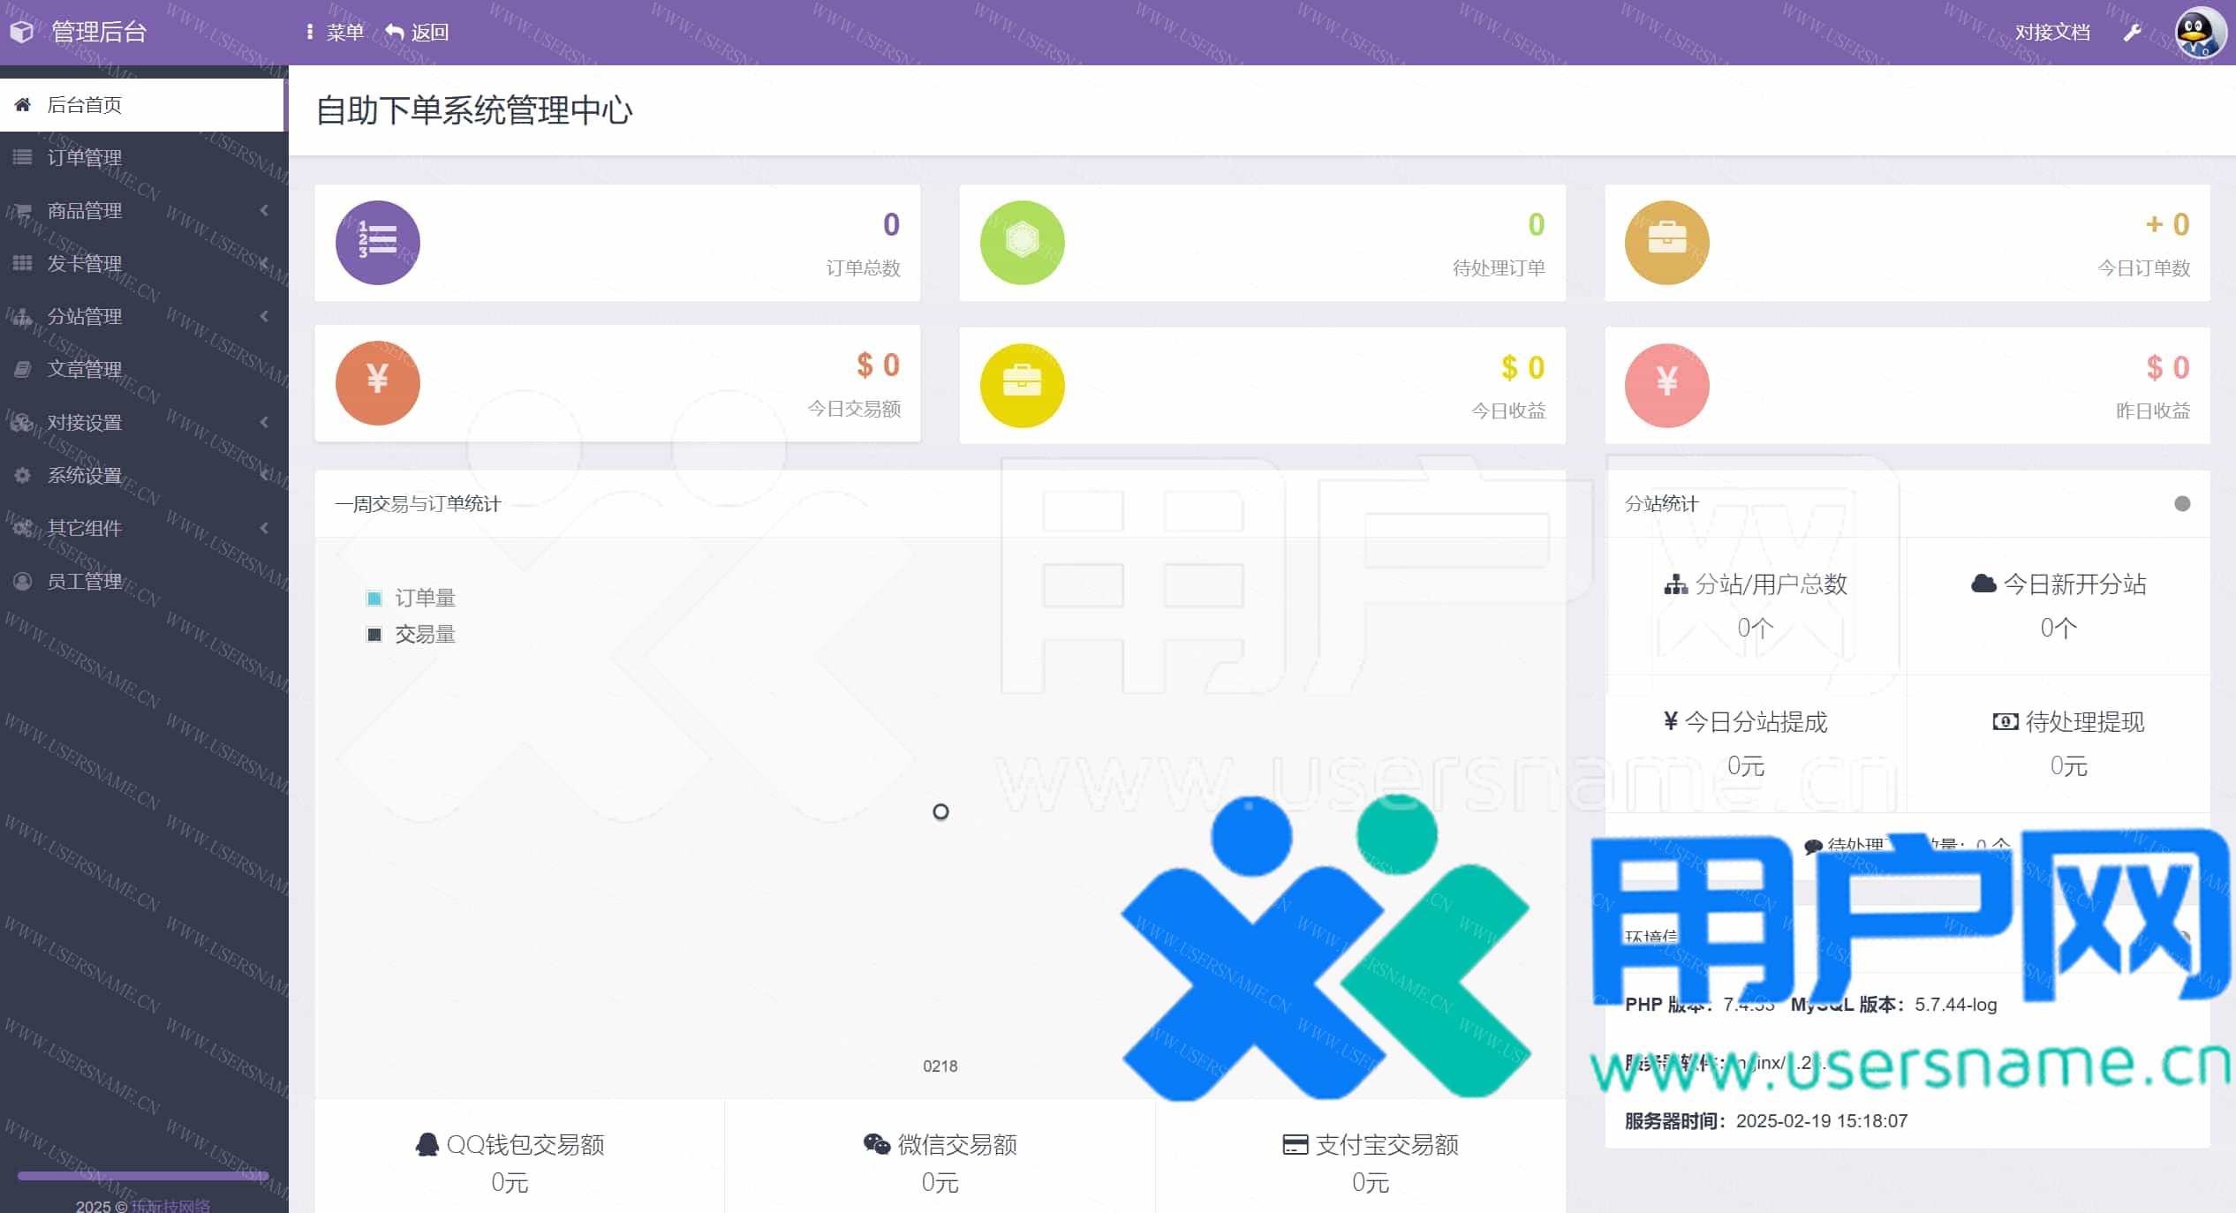The width and height of the screenshot is (2236, 1213).
Task: Click the yellow briefcase today's income icon
Action: [1022, 385]
